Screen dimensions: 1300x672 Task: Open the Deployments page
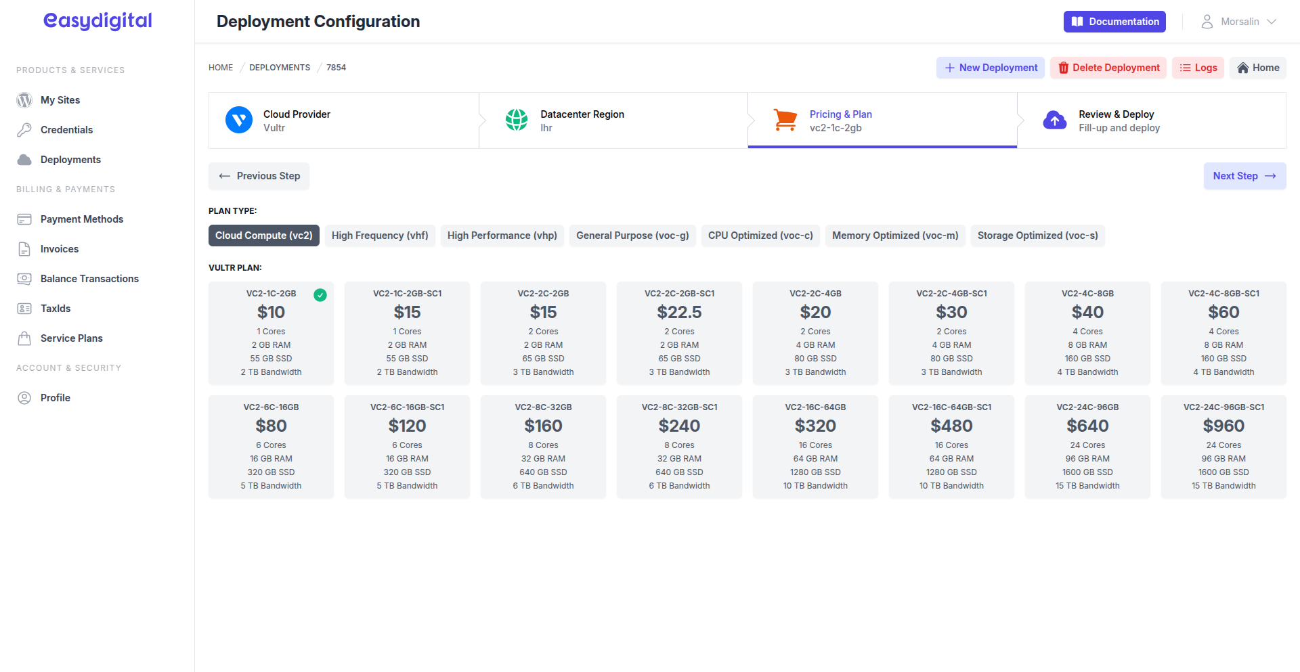click(x=70, y=159)
